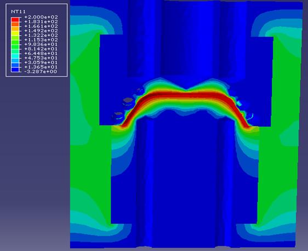
Task: Click the +6.448e+01 legend value
Action: click(41, 53)
